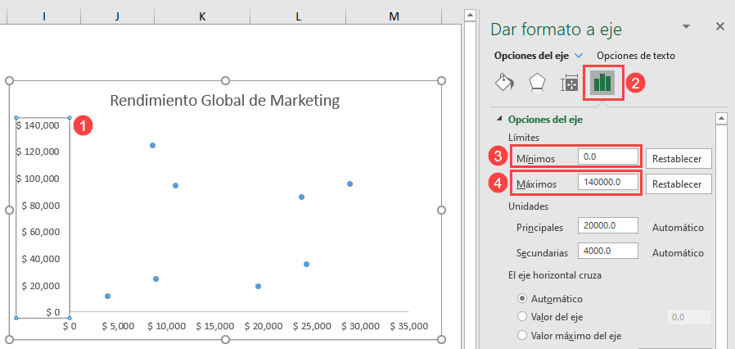Click the worksheet scrollbar up arrow

point(469,17)
